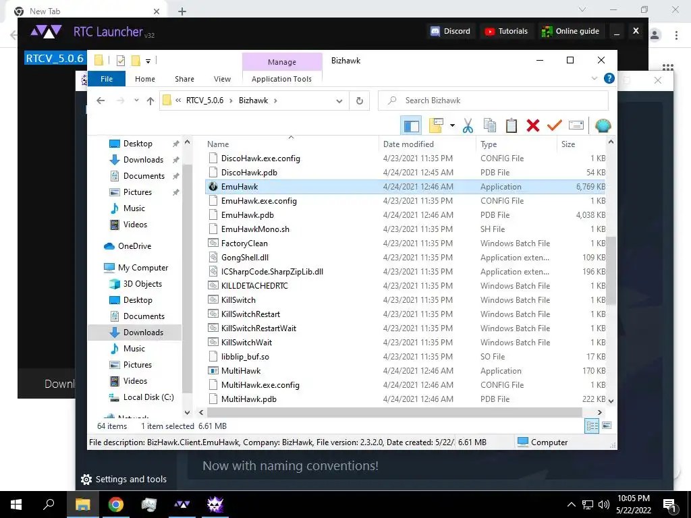Screen dimensions: 691x518
Task: Select EmuHawkMono.sh file
Action: (406, 229)
